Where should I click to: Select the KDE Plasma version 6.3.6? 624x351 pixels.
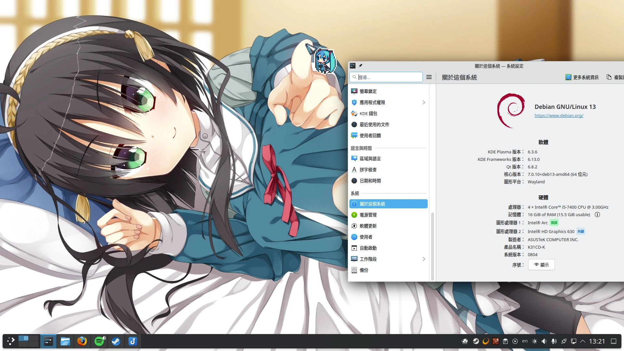(x=532, y=152)
